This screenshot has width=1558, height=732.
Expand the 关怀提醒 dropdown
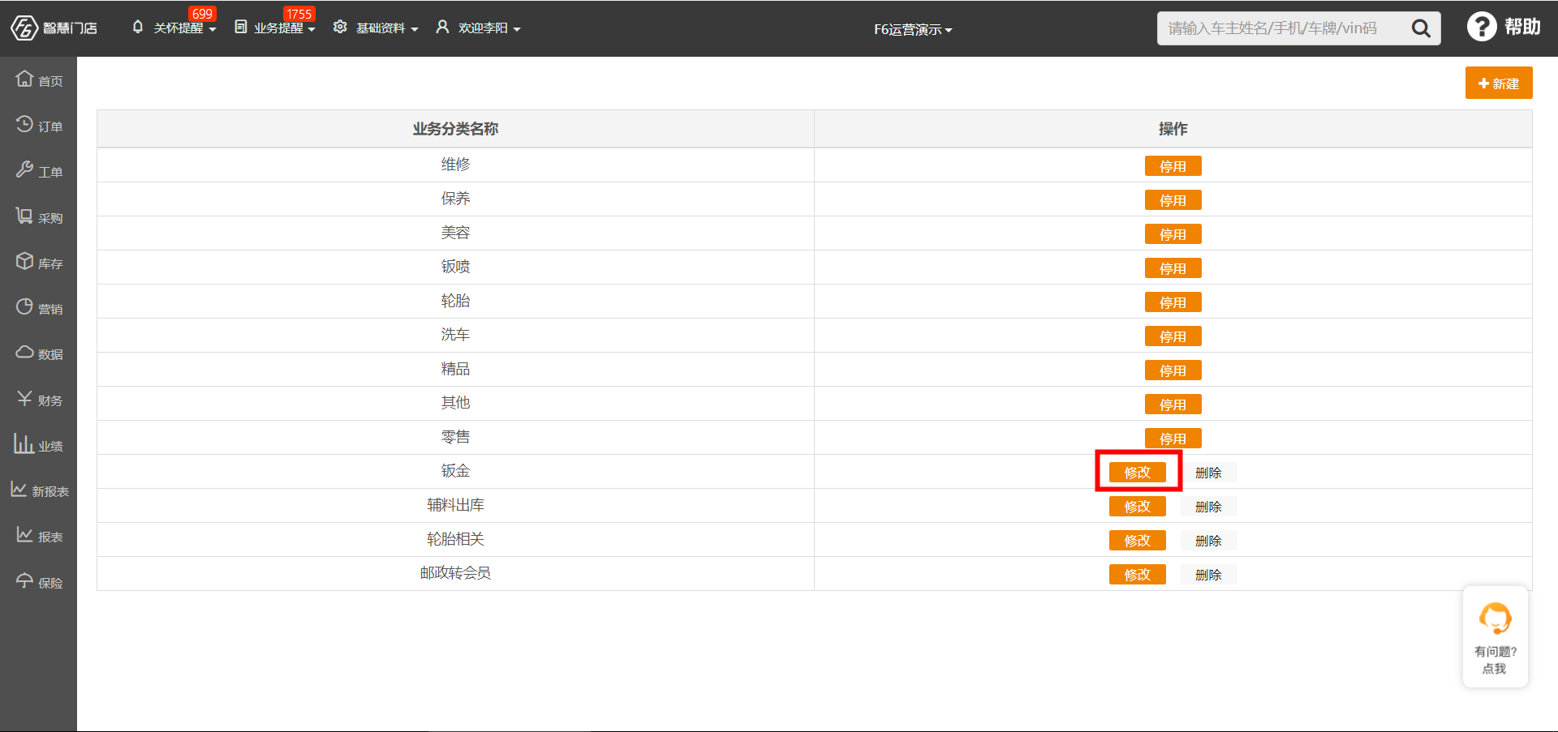point(185,28)
